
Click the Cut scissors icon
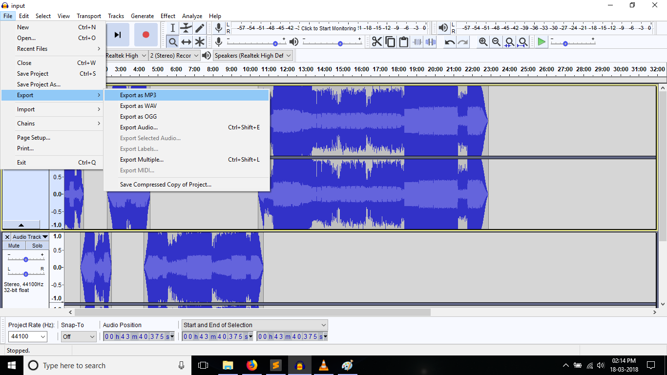(377, 42)
